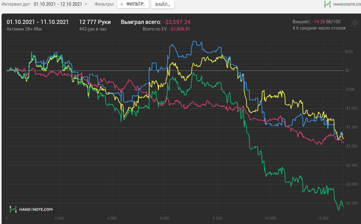Click the 6 000 mark on the X axis
This screenshot has height=224, width=361.
pyautogui.click(x=165, y=218)
